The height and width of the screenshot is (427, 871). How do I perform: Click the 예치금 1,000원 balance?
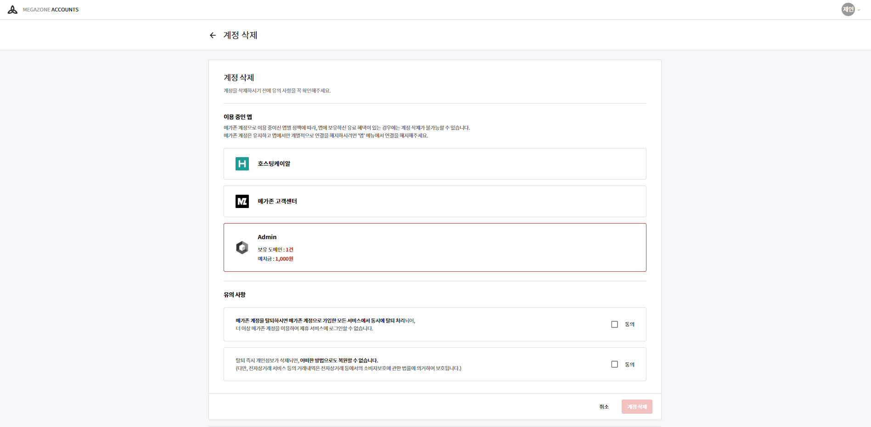click(x=284, y=259)
